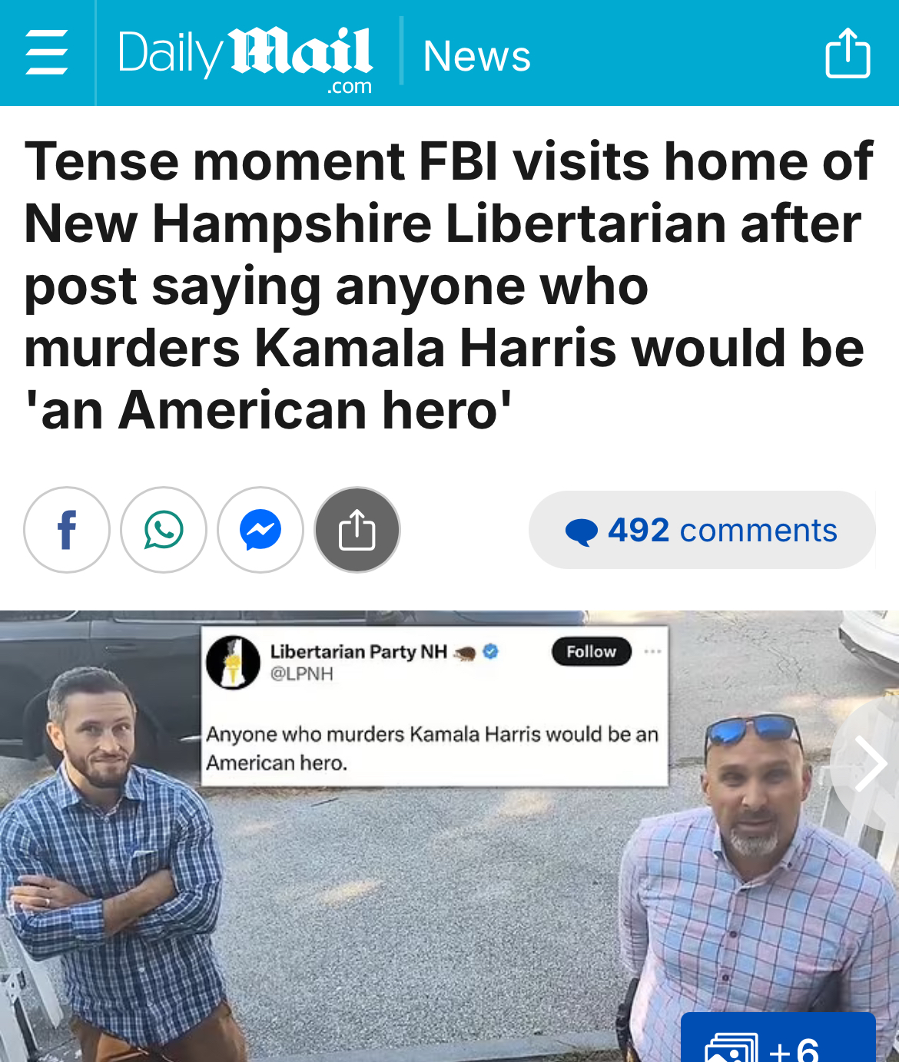Open the +6 photo gallery
The height and width of the screenshot is (1062, 899).
coord(778,1038)
